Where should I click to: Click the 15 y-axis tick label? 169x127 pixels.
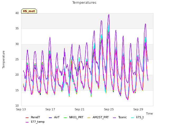coord(17,90)
